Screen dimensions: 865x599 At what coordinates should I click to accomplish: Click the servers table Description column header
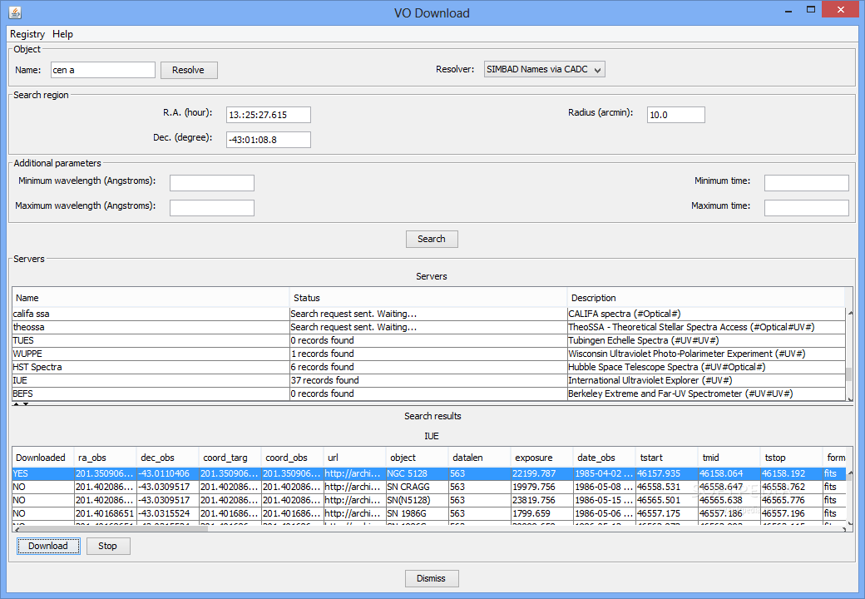pyautogui.click(x=706, y=298)
